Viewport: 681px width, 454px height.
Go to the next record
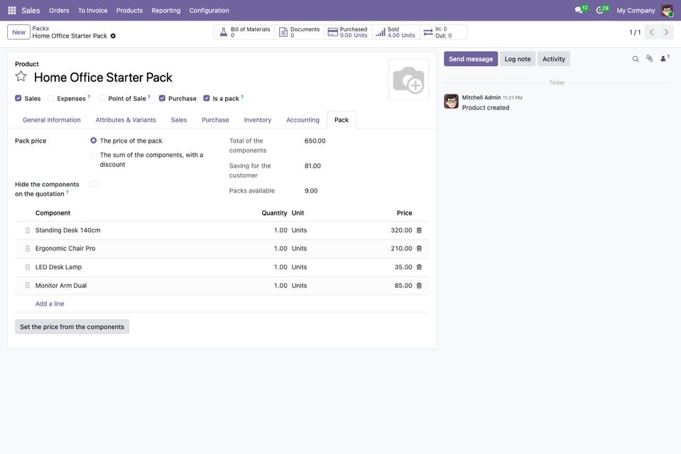[x=666, y=32]
